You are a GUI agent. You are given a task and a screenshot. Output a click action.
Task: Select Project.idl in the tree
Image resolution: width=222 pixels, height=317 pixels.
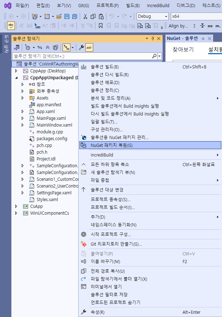coord(46,159)
